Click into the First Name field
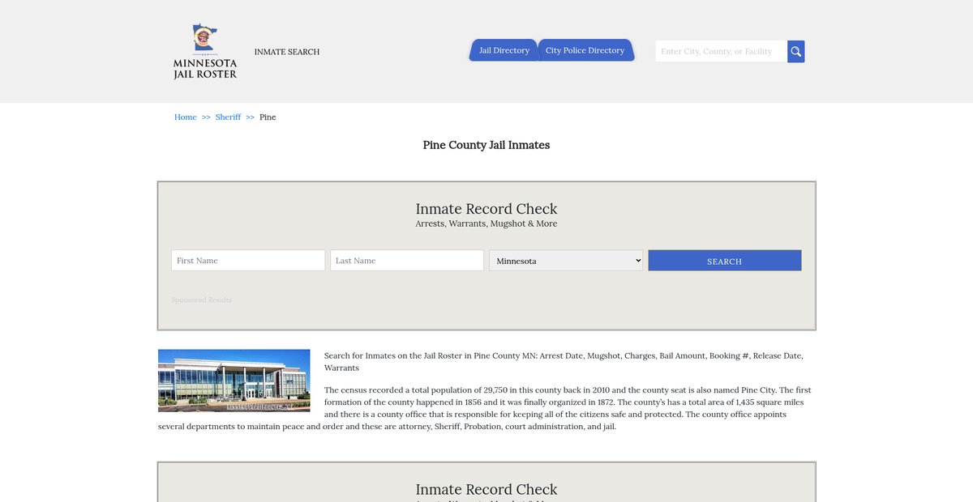The height and width of the screenshot is (502, 973). pos(248,261)
